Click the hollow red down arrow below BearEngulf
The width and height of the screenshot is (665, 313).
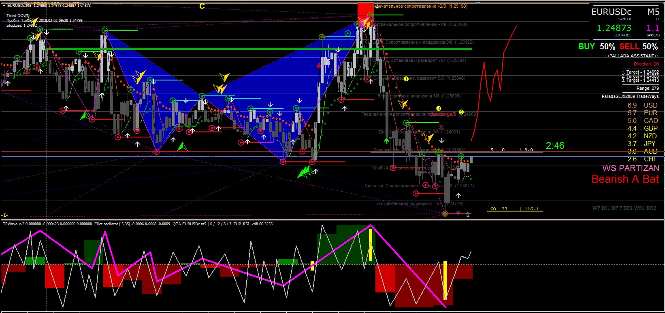[441, 127]
